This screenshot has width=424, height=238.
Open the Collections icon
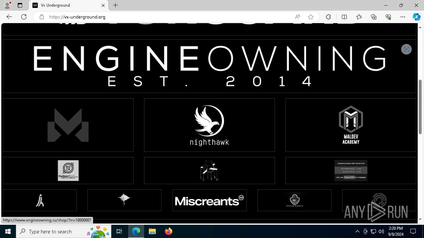point(374,17)
